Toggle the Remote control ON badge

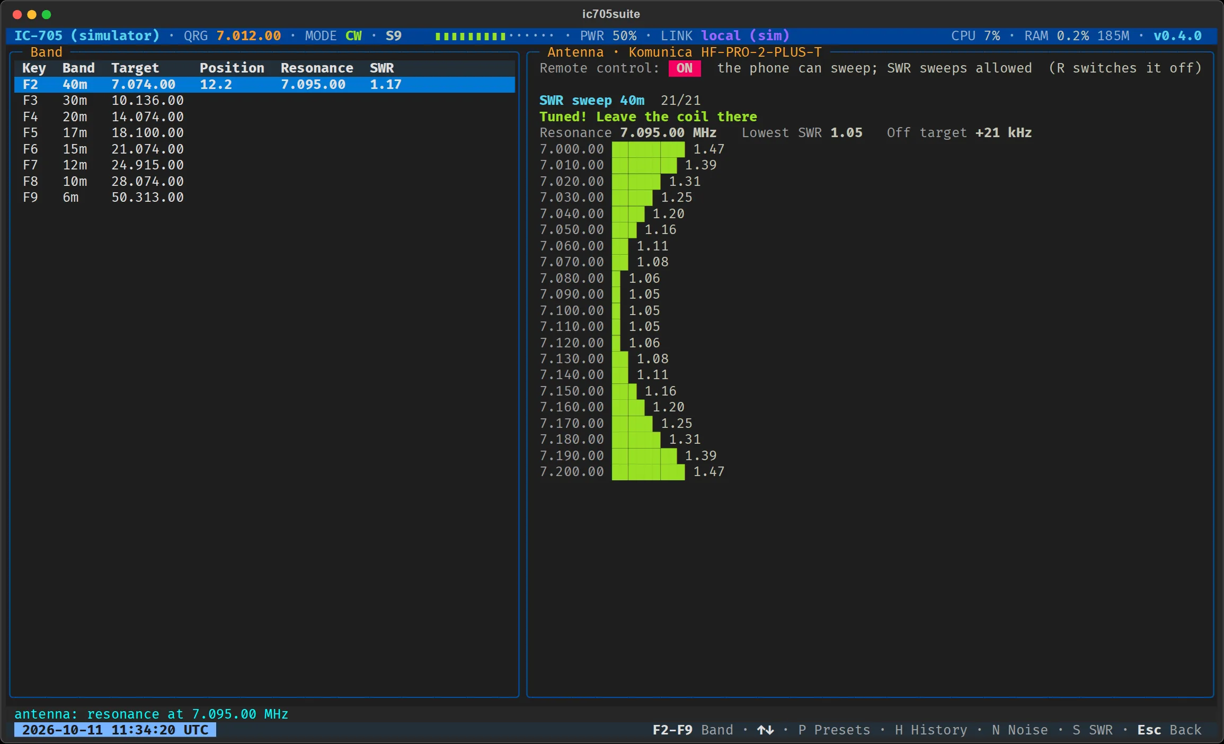pos(684,68)
